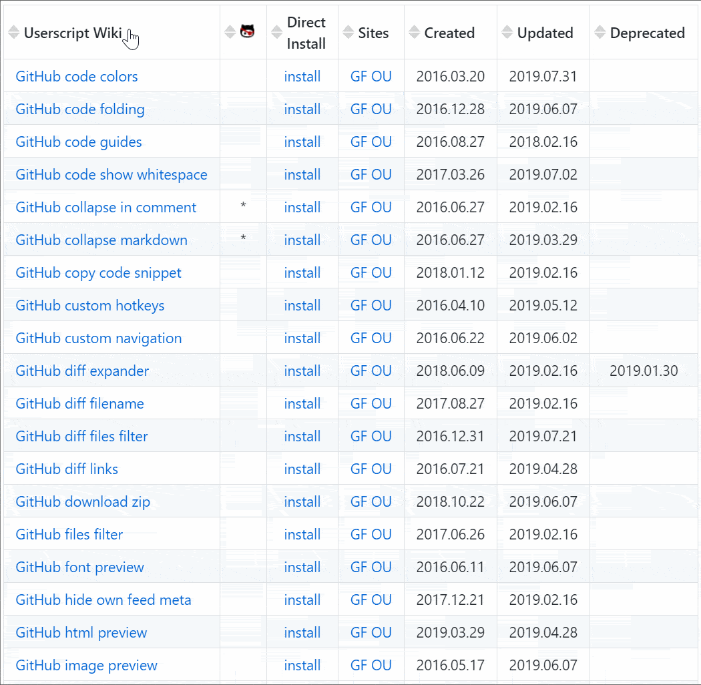Viewport: 701px width, 685px height.
Task: Toggle sort direction on the "Created" column
Action: 415,31
